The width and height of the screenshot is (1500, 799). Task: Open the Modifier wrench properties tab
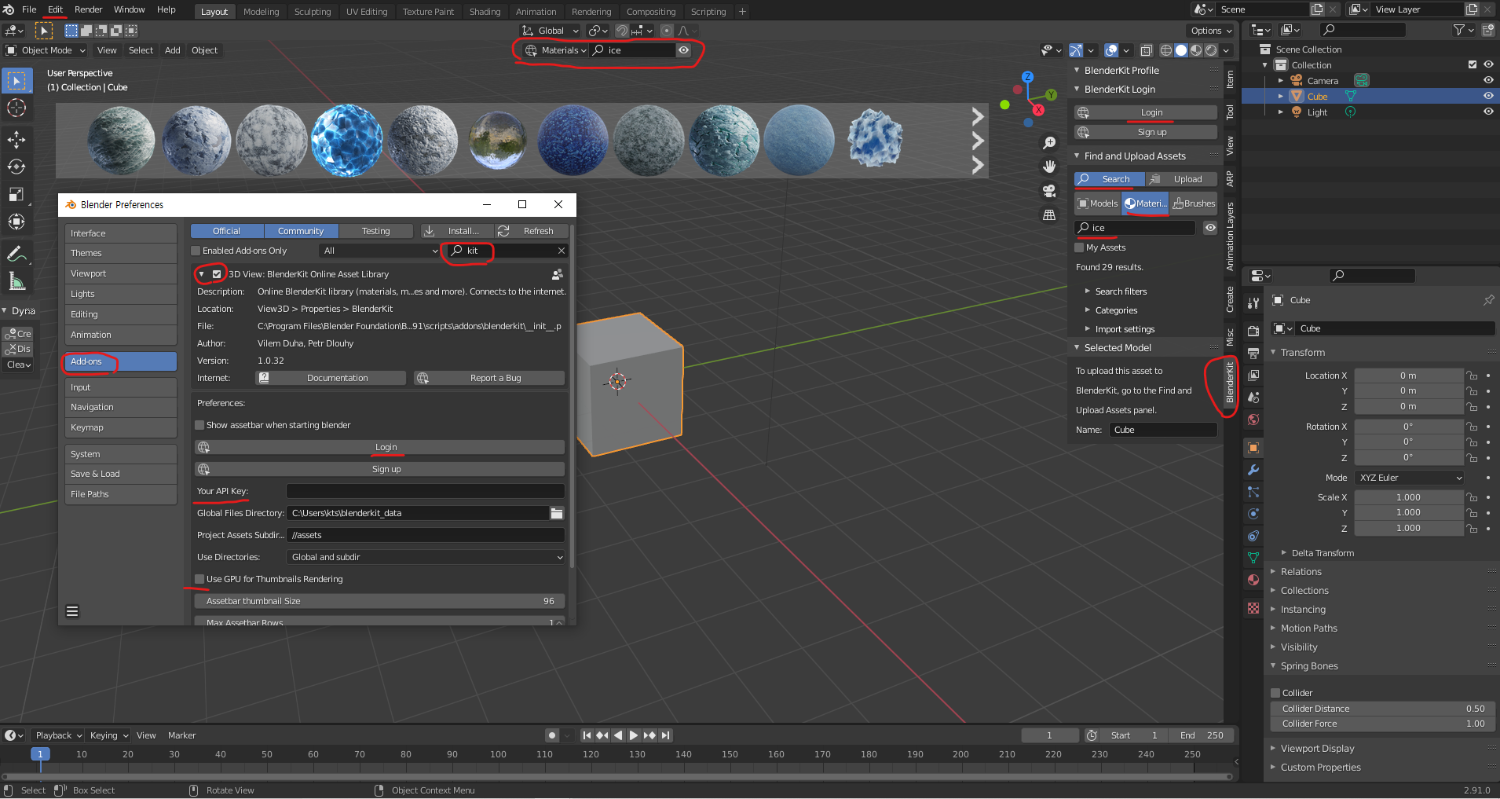pos(1253,470)
